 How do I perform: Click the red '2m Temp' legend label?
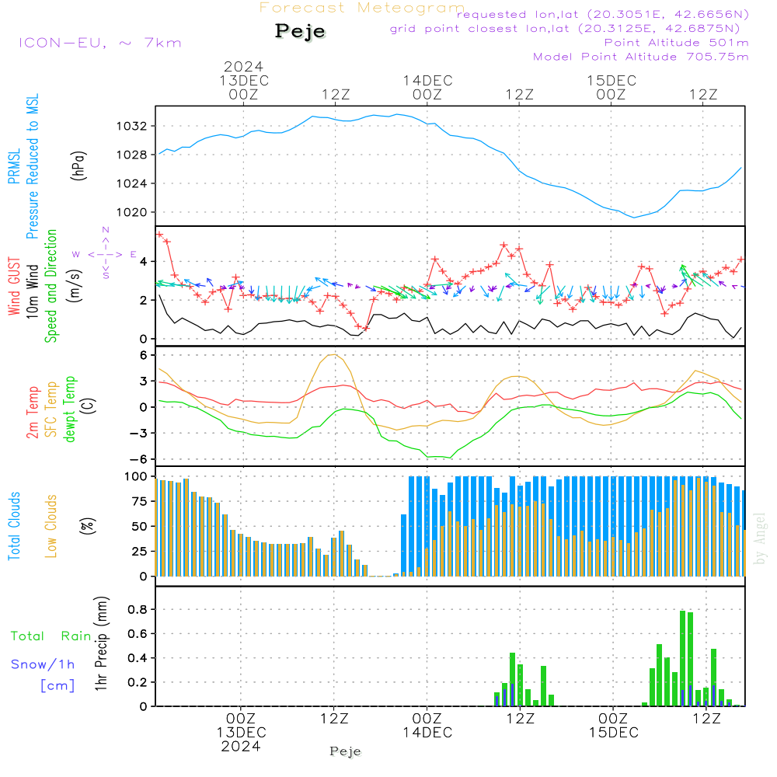pos(32,413)
